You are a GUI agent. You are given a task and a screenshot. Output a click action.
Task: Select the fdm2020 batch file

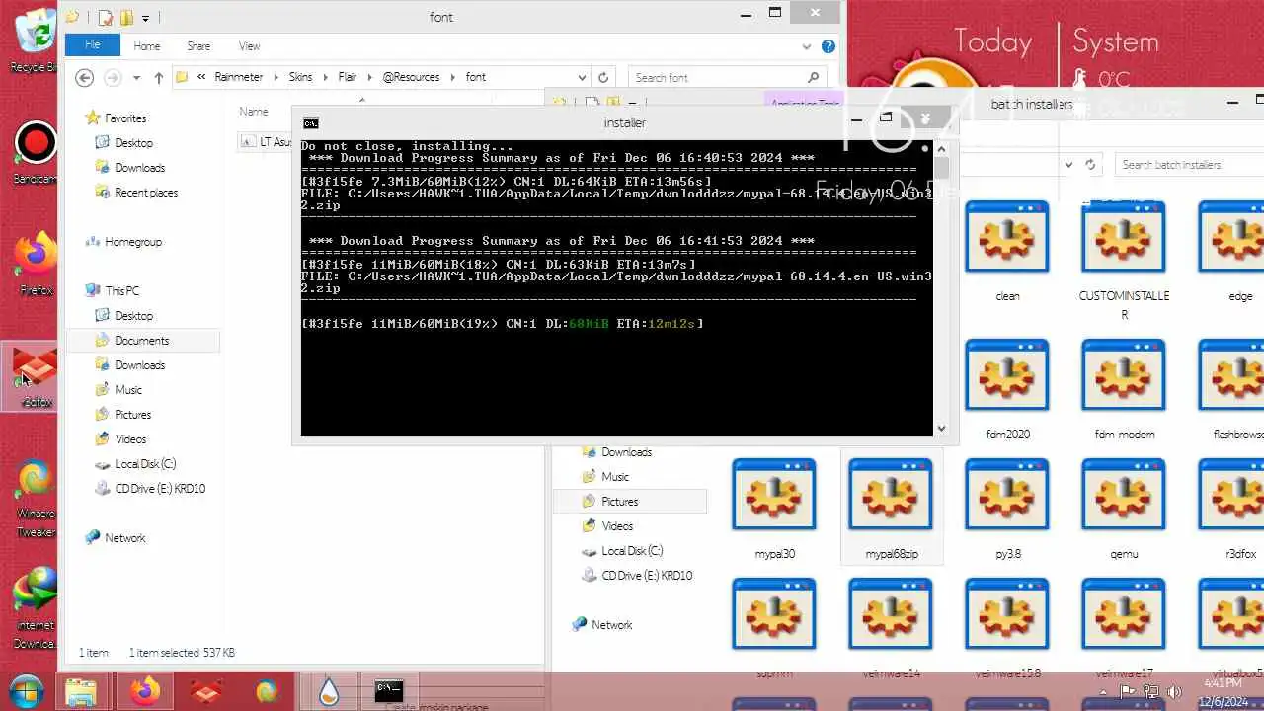[x=1007, y=390]
